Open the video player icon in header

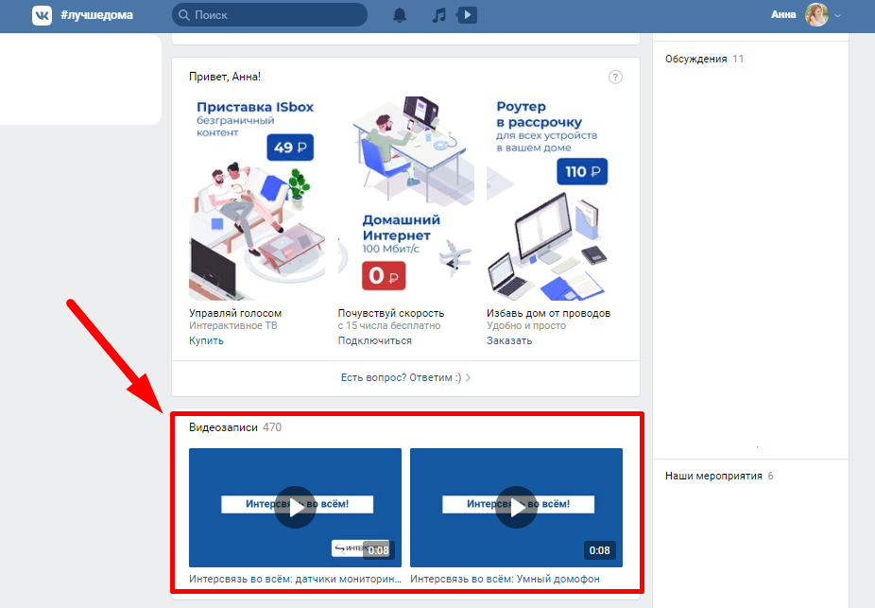coord(467,15)
